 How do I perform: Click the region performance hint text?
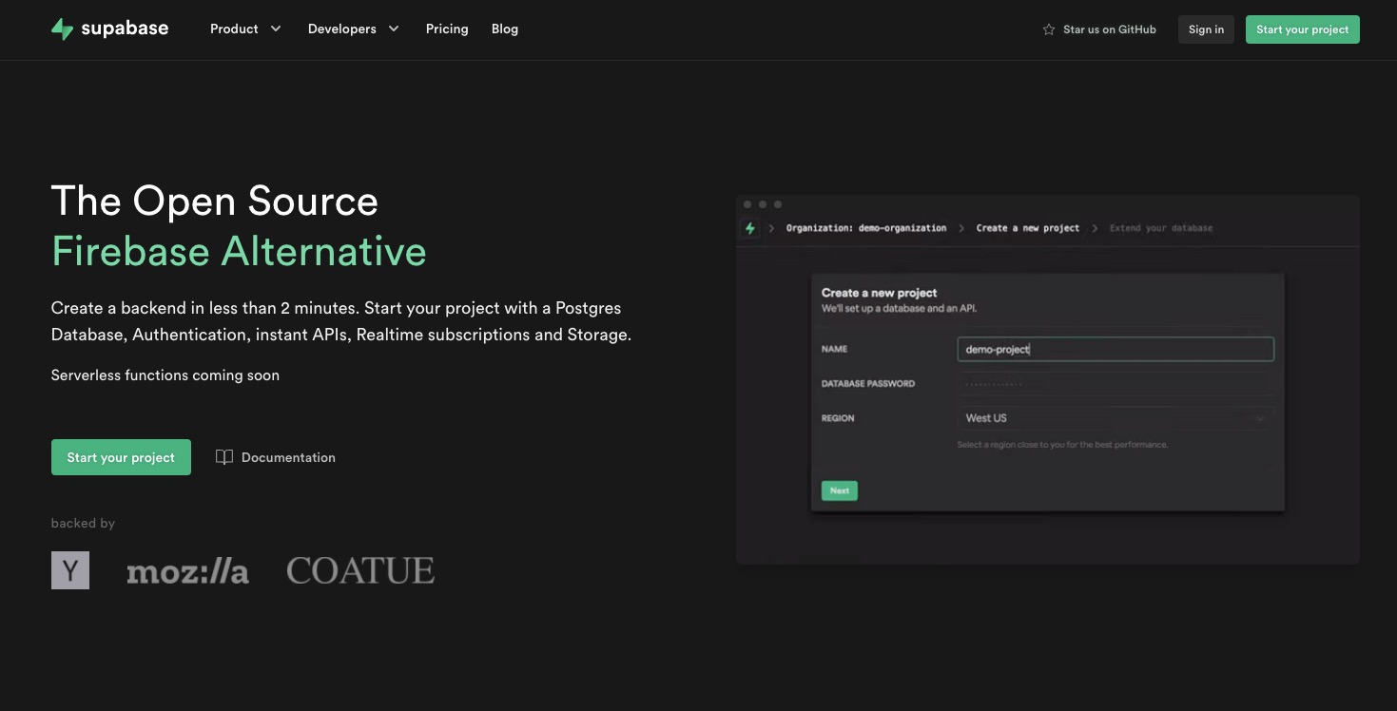pyautogui.click(x=1062, y=445)
